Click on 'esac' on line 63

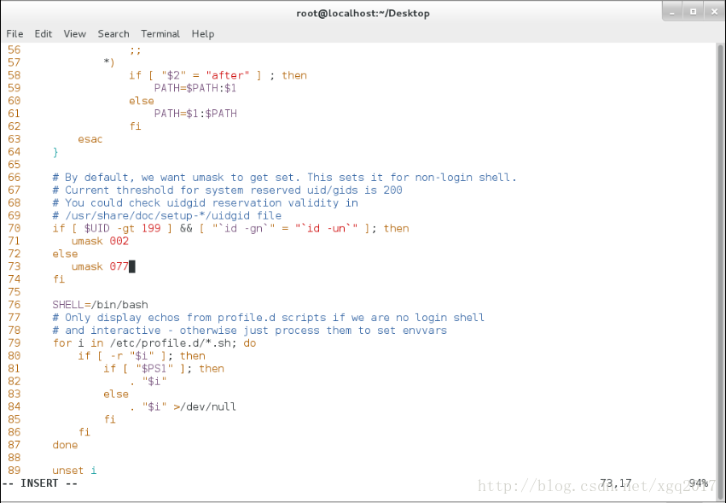(x=90, y=139)
